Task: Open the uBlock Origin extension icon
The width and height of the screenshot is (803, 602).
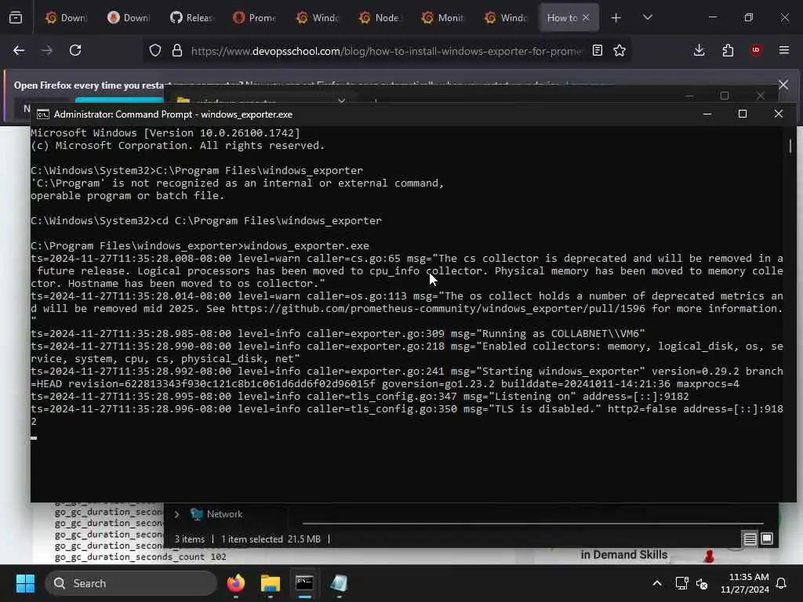Action: coord(756,50)
